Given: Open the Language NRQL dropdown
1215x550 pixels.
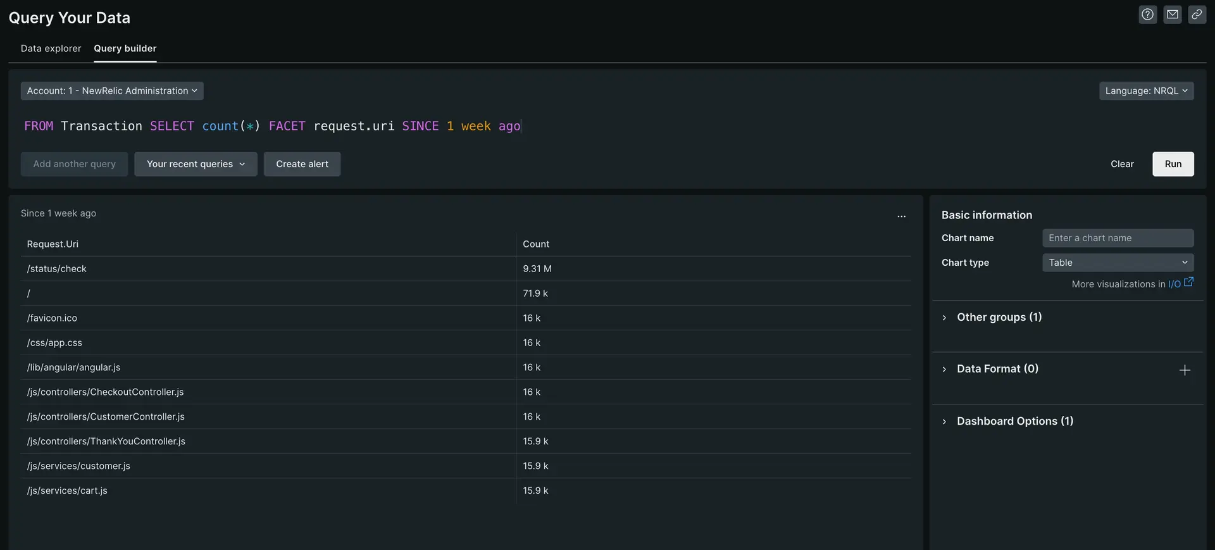Looking at the screenshot, I should point(1146,91).
